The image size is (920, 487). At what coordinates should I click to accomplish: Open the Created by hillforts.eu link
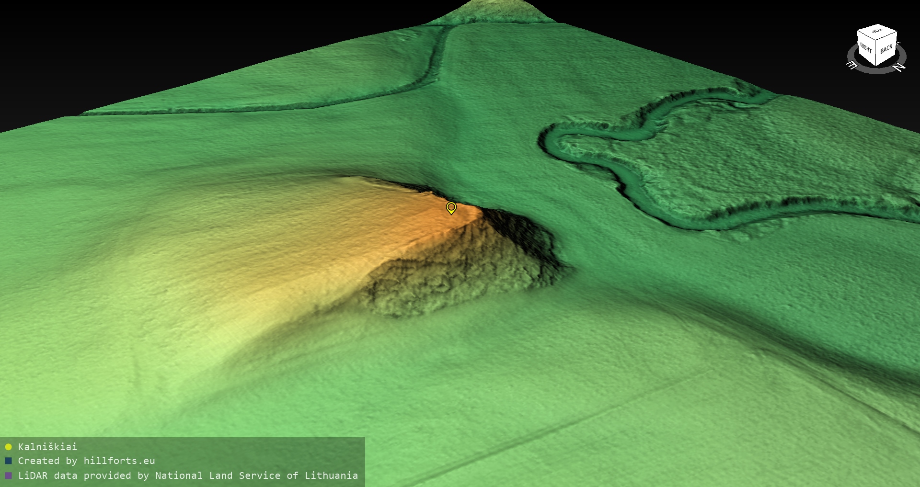[x=86, y=461]
